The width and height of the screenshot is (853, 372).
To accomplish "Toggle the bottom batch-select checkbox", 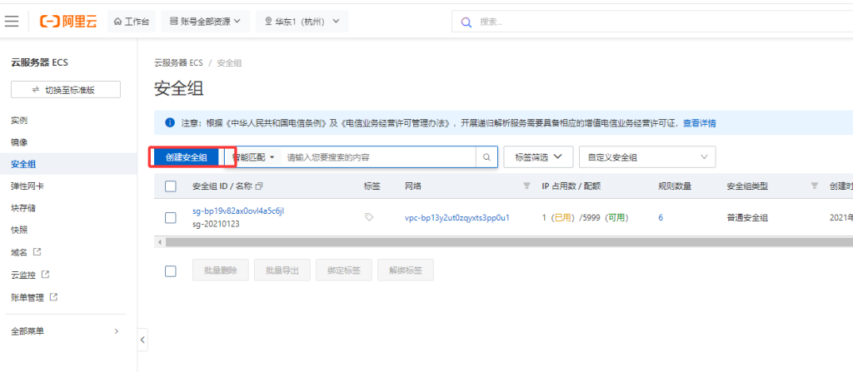I will click(170, 270).
